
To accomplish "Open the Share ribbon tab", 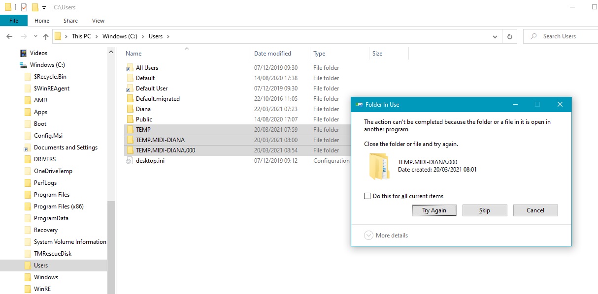I will [x=70, y=21].
